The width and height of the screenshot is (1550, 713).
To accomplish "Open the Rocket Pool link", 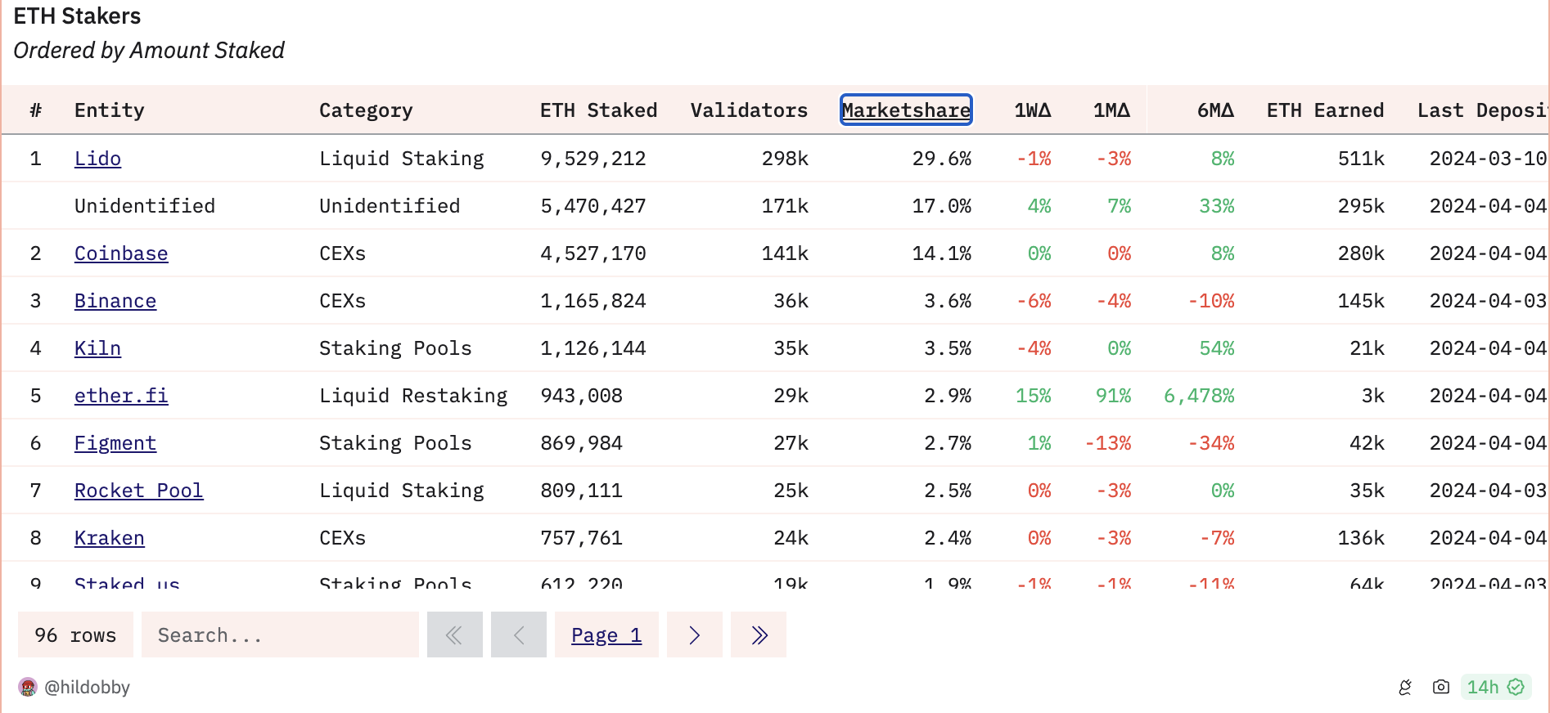I will [138, 491].
